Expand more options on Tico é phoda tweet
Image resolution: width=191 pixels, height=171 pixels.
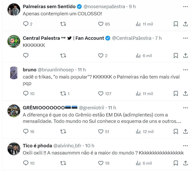[x=185, y=146]
